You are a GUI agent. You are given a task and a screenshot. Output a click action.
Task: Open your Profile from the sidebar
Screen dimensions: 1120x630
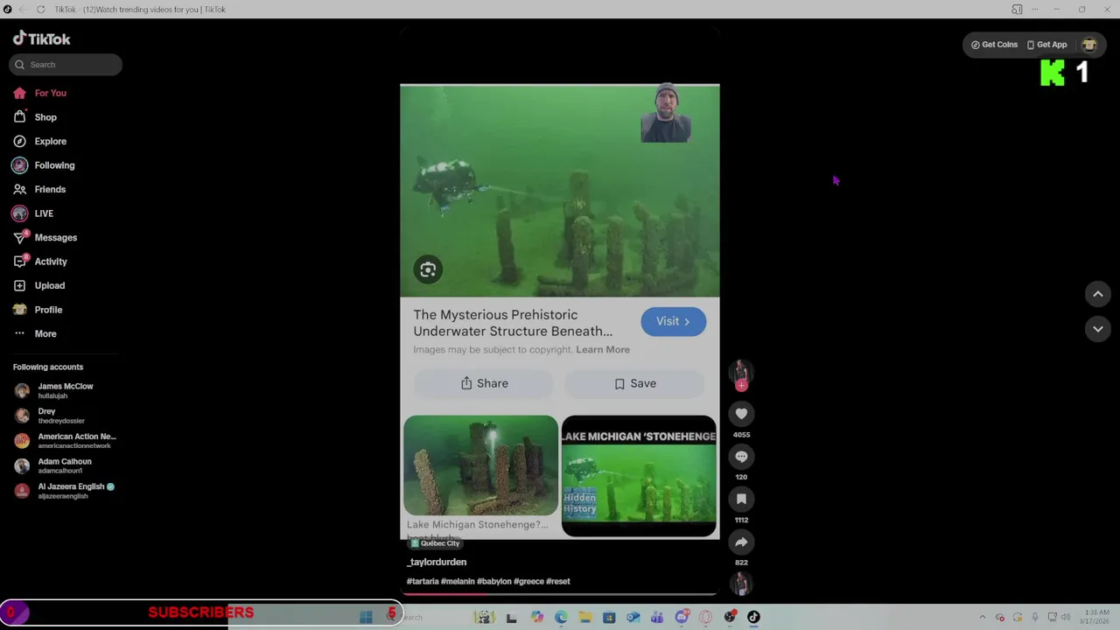[38, 310]
